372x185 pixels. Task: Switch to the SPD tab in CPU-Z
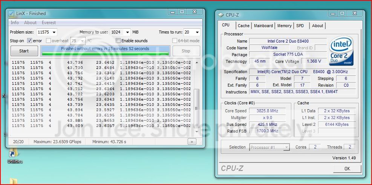(x=300, y=26)
